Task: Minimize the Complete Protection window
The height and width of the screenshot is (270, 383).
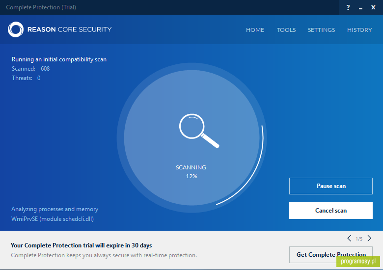Action: (x=360, y=9)
